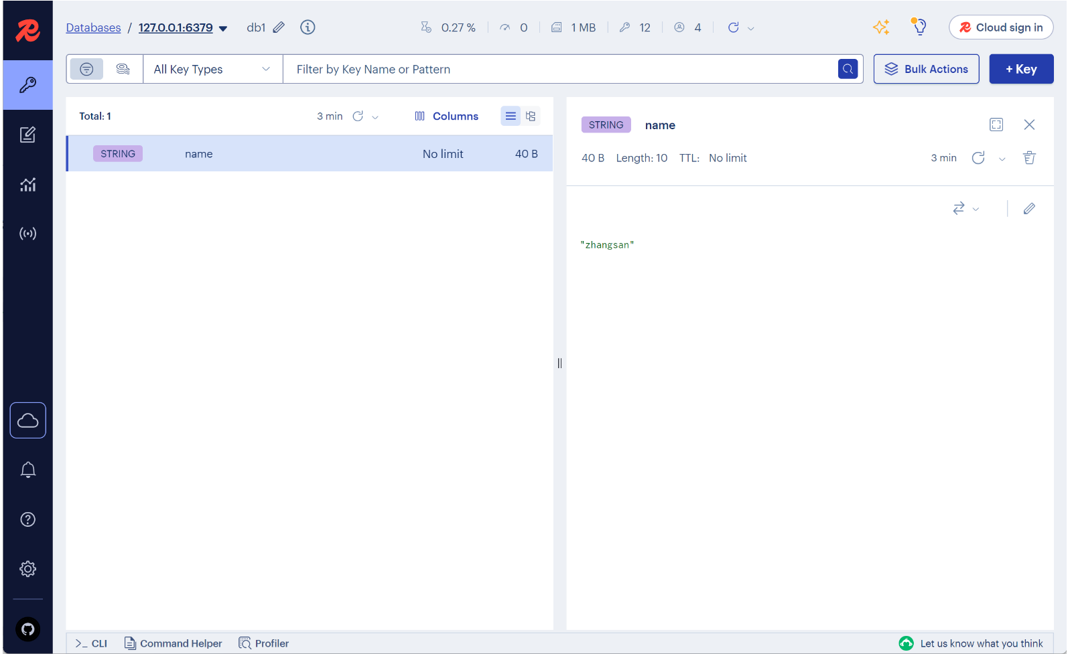Click the total keys 12 indicator
1072x654 pixels.
(635, 27)
